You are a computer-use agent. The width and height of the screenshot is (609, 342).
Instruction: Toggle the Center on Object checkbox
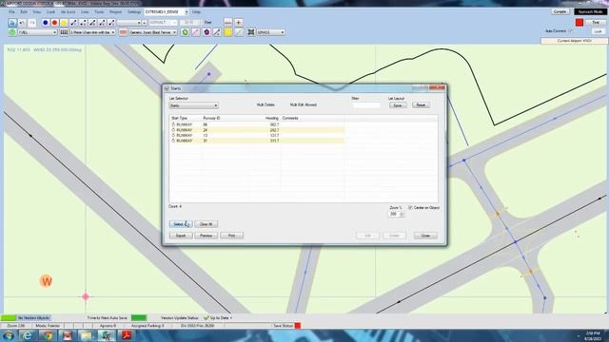pos(410,208)
